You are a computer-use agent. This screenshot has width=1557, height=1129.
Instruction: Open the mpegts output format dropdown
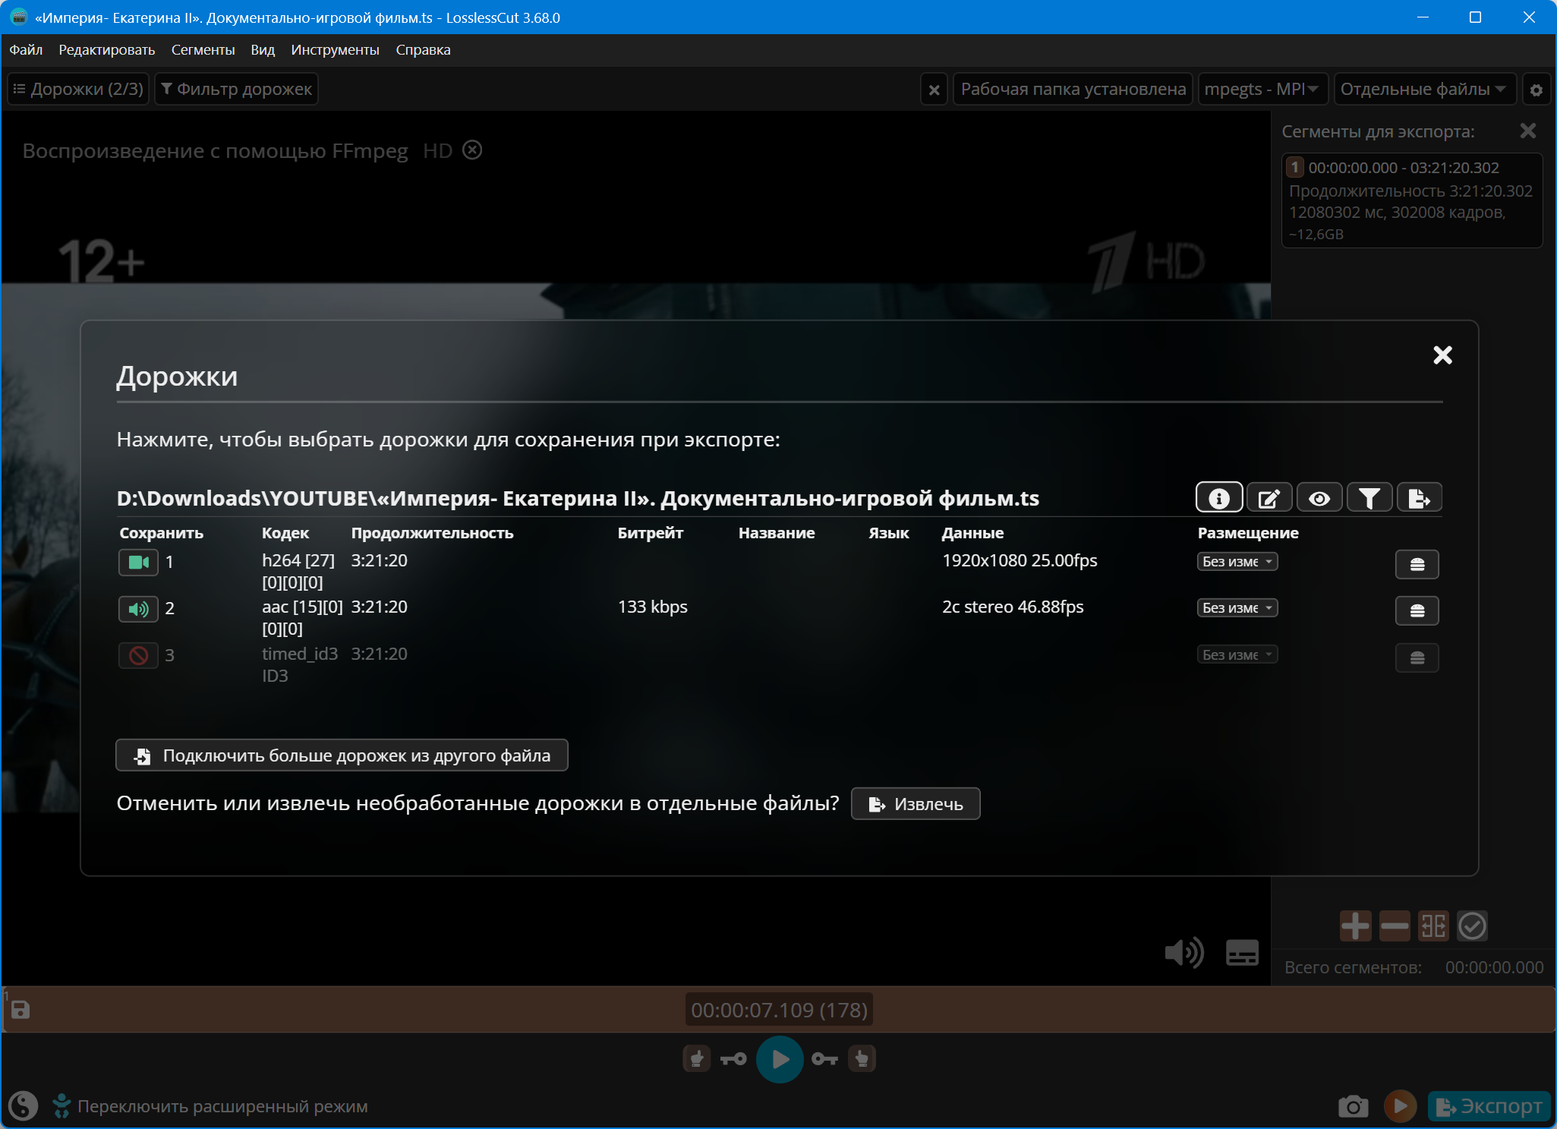coord(1262,90)
